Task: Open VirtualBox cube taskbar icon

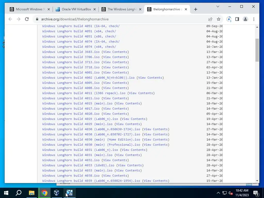Action: [x=56, y=193]
